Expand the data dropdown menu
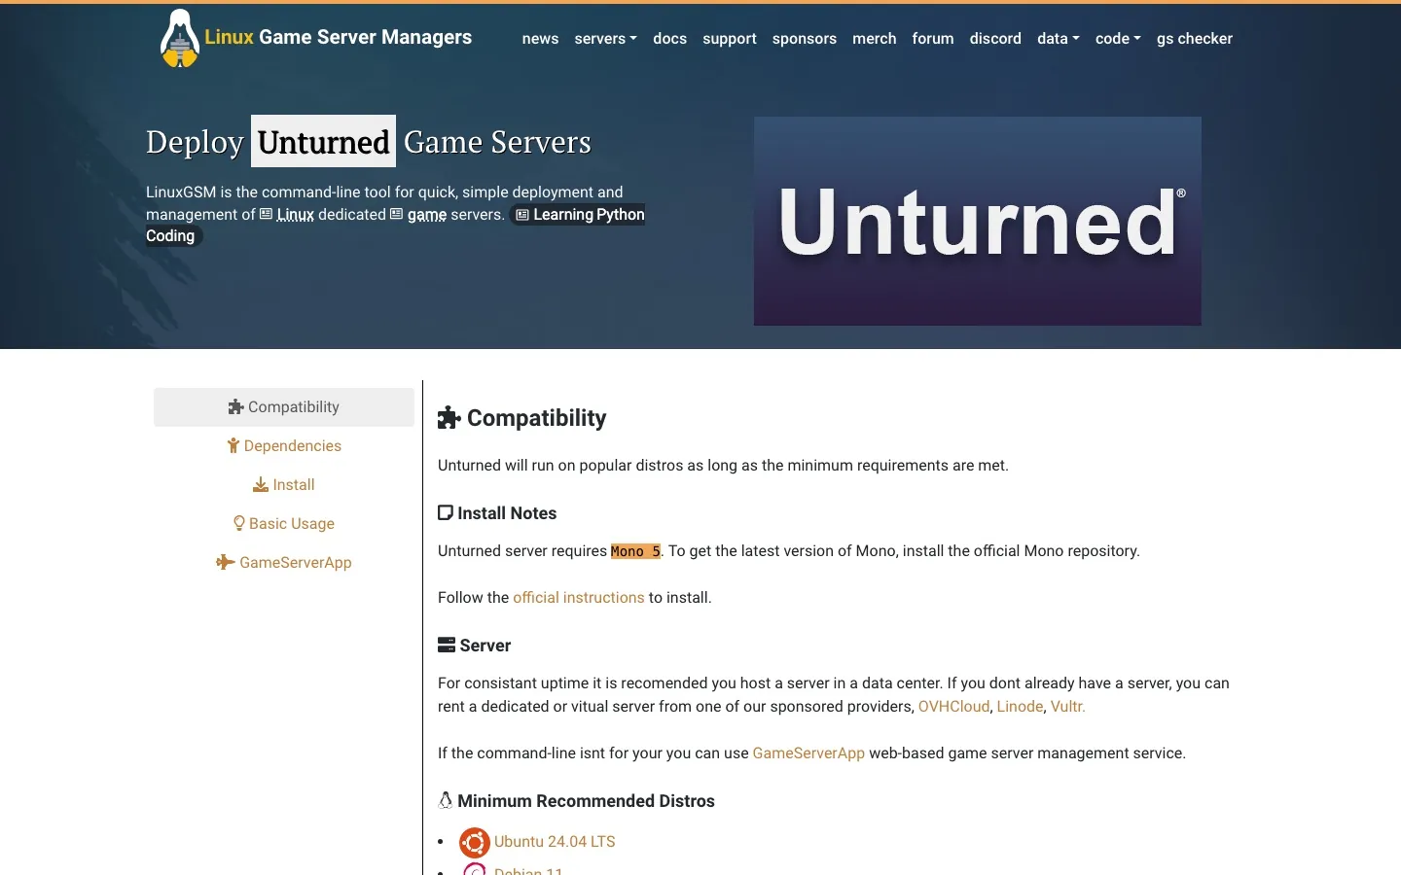1401x875 pixels. 1058,39
